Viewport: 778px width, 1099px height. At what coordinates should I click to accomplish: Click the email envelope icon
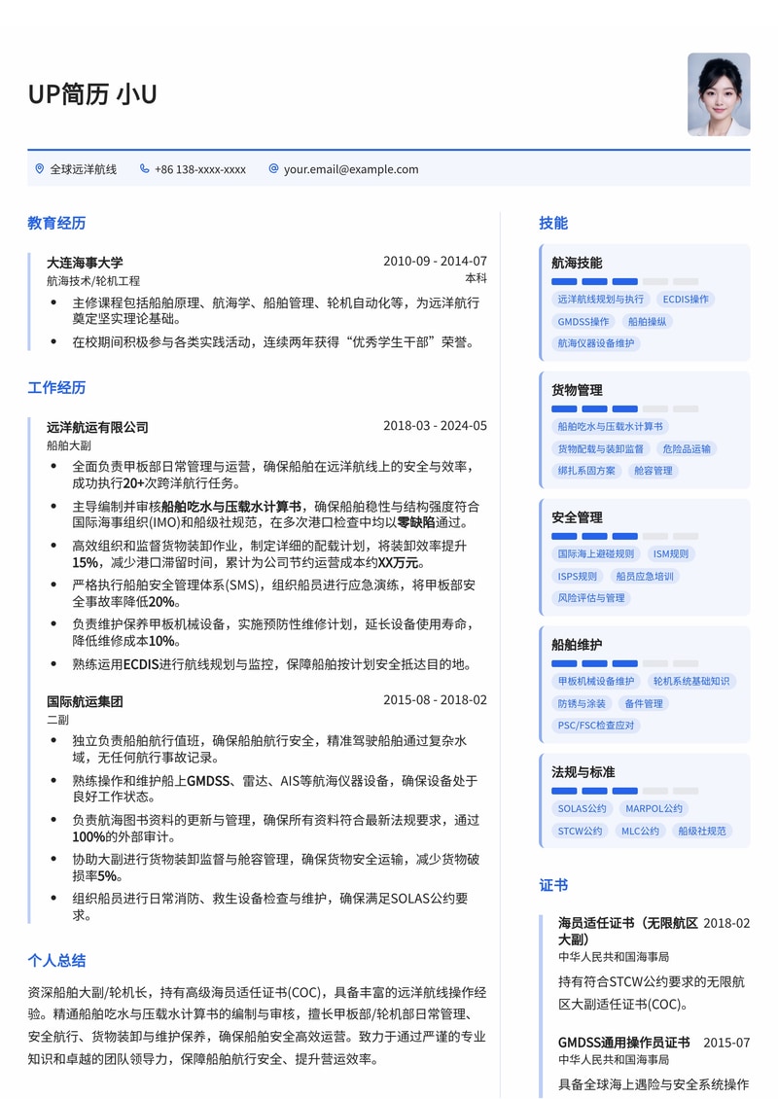point(271,168)
